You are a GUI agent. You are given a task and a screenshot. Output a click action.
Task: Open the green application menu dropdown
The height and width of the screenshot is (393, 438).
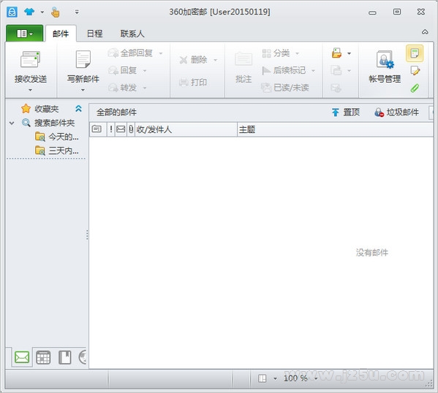coord(25,34)
